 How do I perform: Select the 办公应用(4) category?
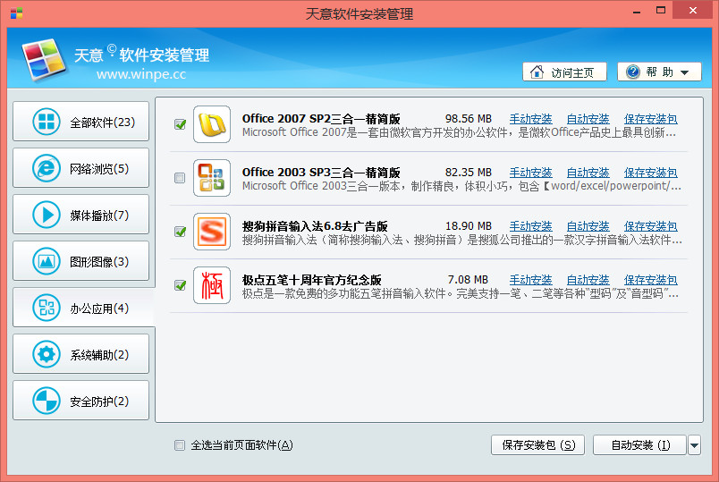pos(83,308)
